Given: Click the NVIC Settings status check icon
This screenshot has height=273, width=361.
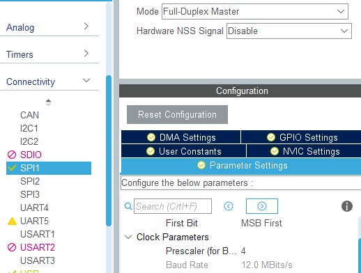Looking at the screenshot, I should (275, 151).
